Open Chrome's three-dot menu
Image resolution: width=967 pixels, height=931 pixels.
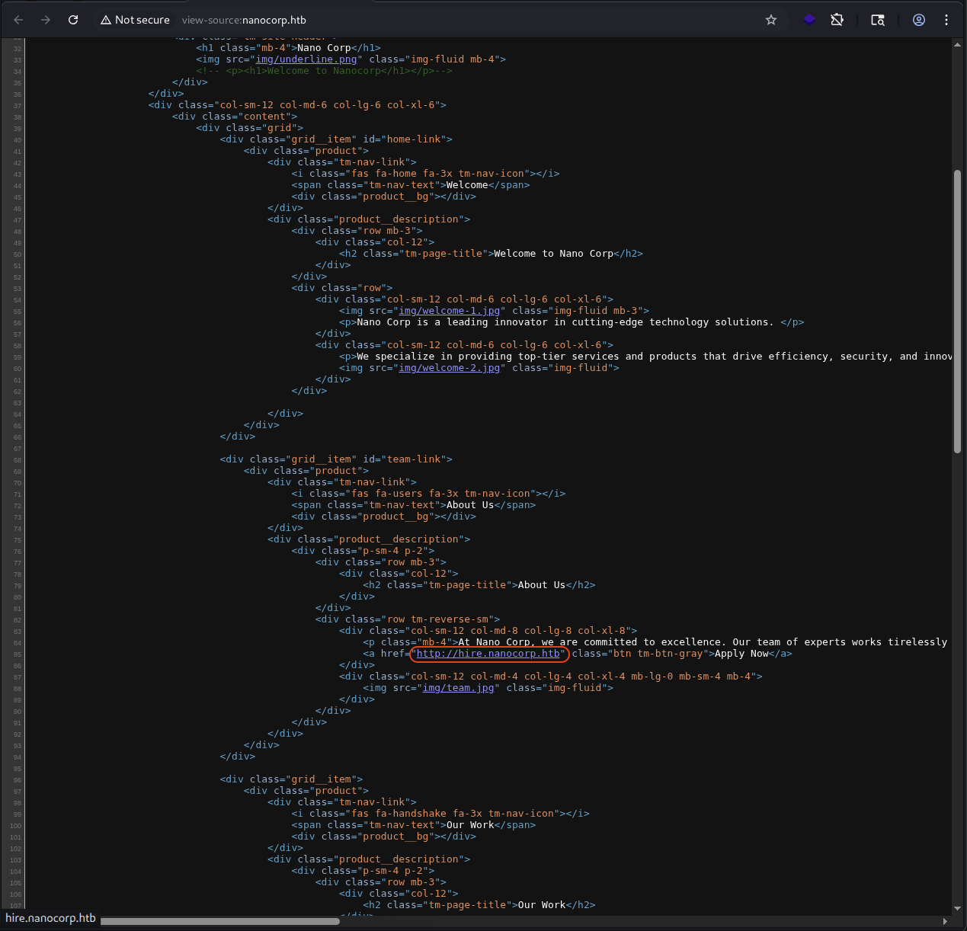[x=946, y=20]
